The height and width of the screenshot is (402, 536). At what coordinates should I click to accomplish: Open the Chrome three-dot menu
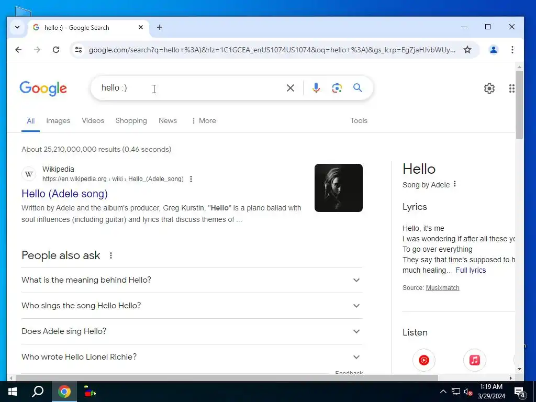coord(512,50)
